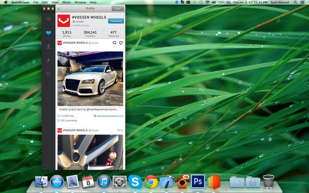The width and height of the screenshot is (309, 193).
Task: Open the wheel with Iron Man figure photo
Action: click(90, 152)
